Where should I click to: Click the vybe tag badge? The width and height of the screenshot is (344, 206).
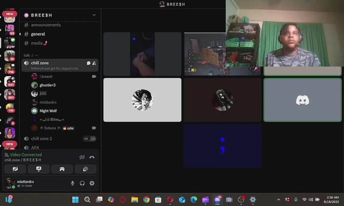point(69,128)
